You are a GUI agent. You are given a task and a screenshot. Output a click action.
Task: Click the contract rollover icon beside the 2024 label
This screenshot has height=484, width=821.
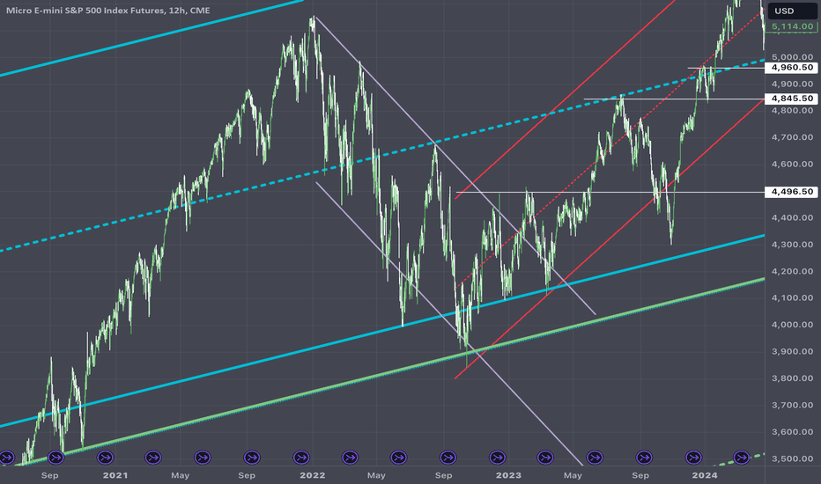tap(693, 458)
